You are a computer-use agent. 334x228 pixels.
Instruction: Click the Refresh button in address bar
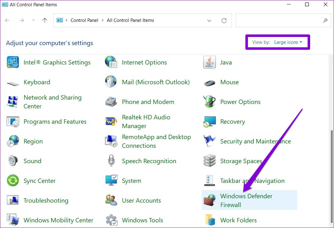click(224, 20)
